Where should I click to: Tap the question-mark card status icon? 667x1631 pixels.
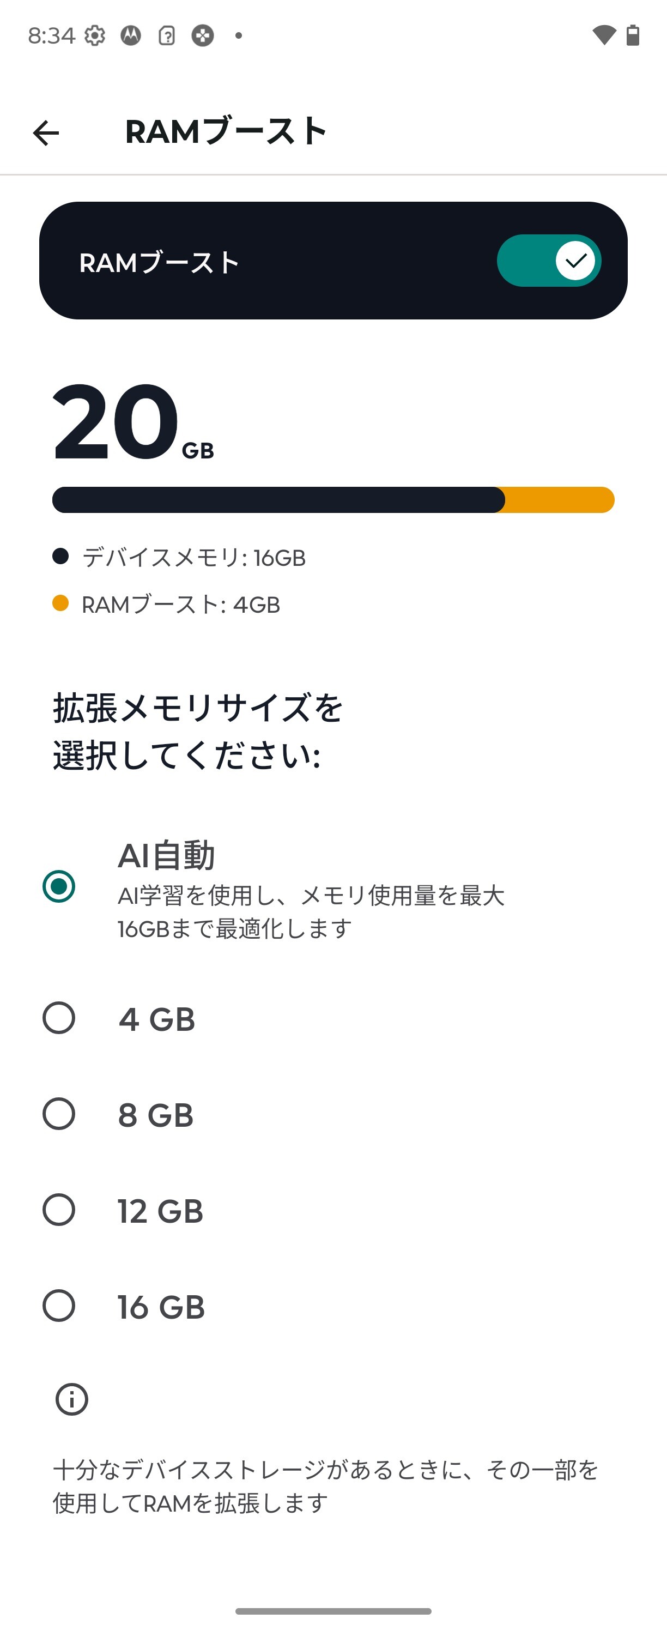pyautogui.click(x=166, y=35)
